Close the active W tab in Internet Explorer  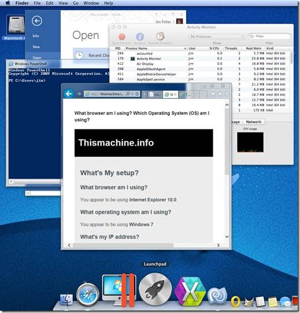175,94
